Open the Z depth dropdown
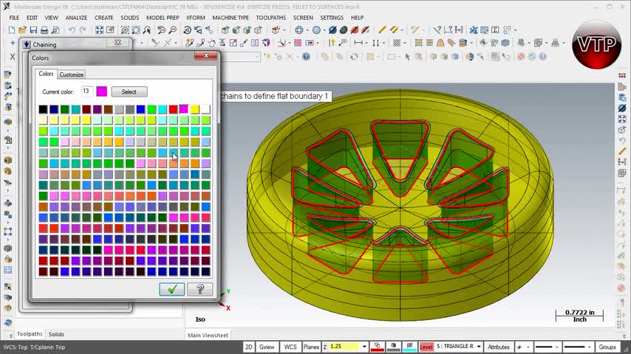This screenshot has height=354, width=631. click(x=364, y=347)
